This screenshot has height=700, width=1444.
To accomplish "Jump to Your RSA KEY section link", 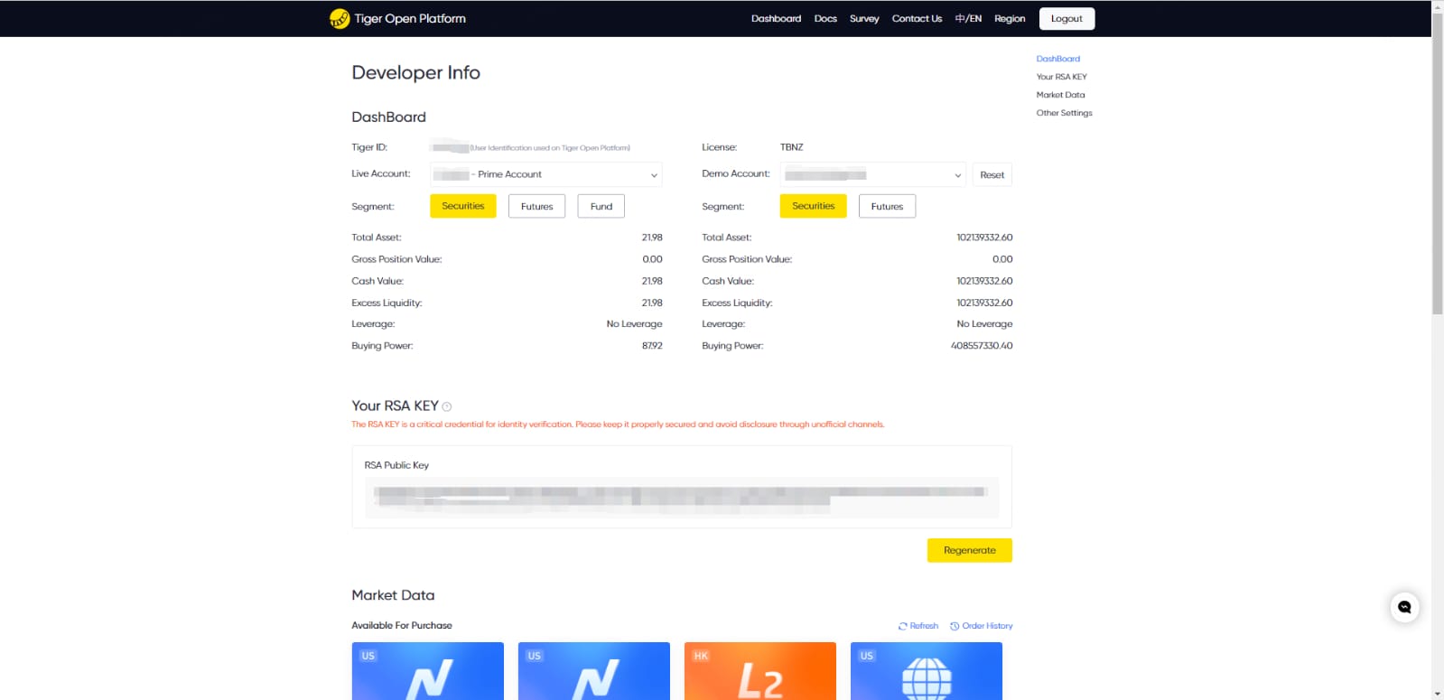I will point(1061,77).
